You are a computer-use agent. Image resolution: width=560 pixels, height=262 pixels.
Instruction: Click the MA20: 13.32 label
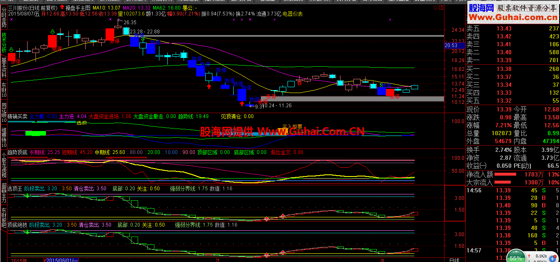136,8
